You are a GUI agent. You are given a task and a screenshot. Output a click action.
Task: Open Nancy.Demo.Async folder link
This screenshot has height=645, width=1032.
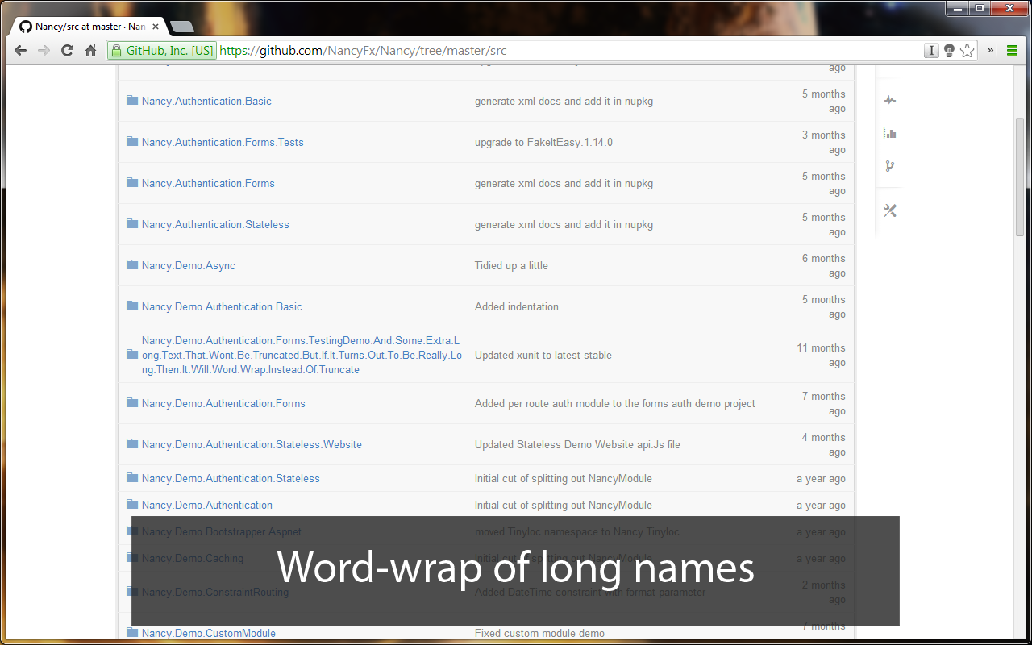click(189, 265)
